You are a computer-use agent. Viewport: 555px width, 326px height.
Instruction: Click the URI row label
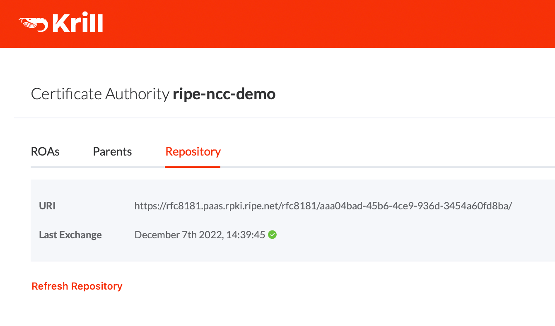pyautogui.click(x=47, y=206)
